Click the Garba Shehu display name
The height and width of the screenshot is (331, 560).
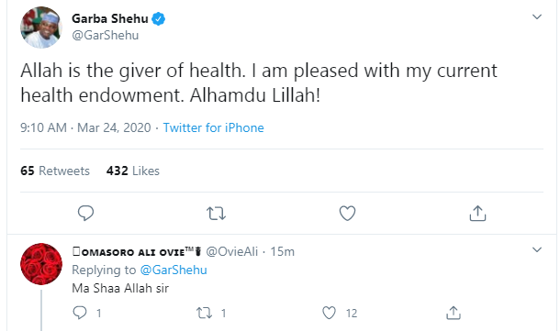109,18
